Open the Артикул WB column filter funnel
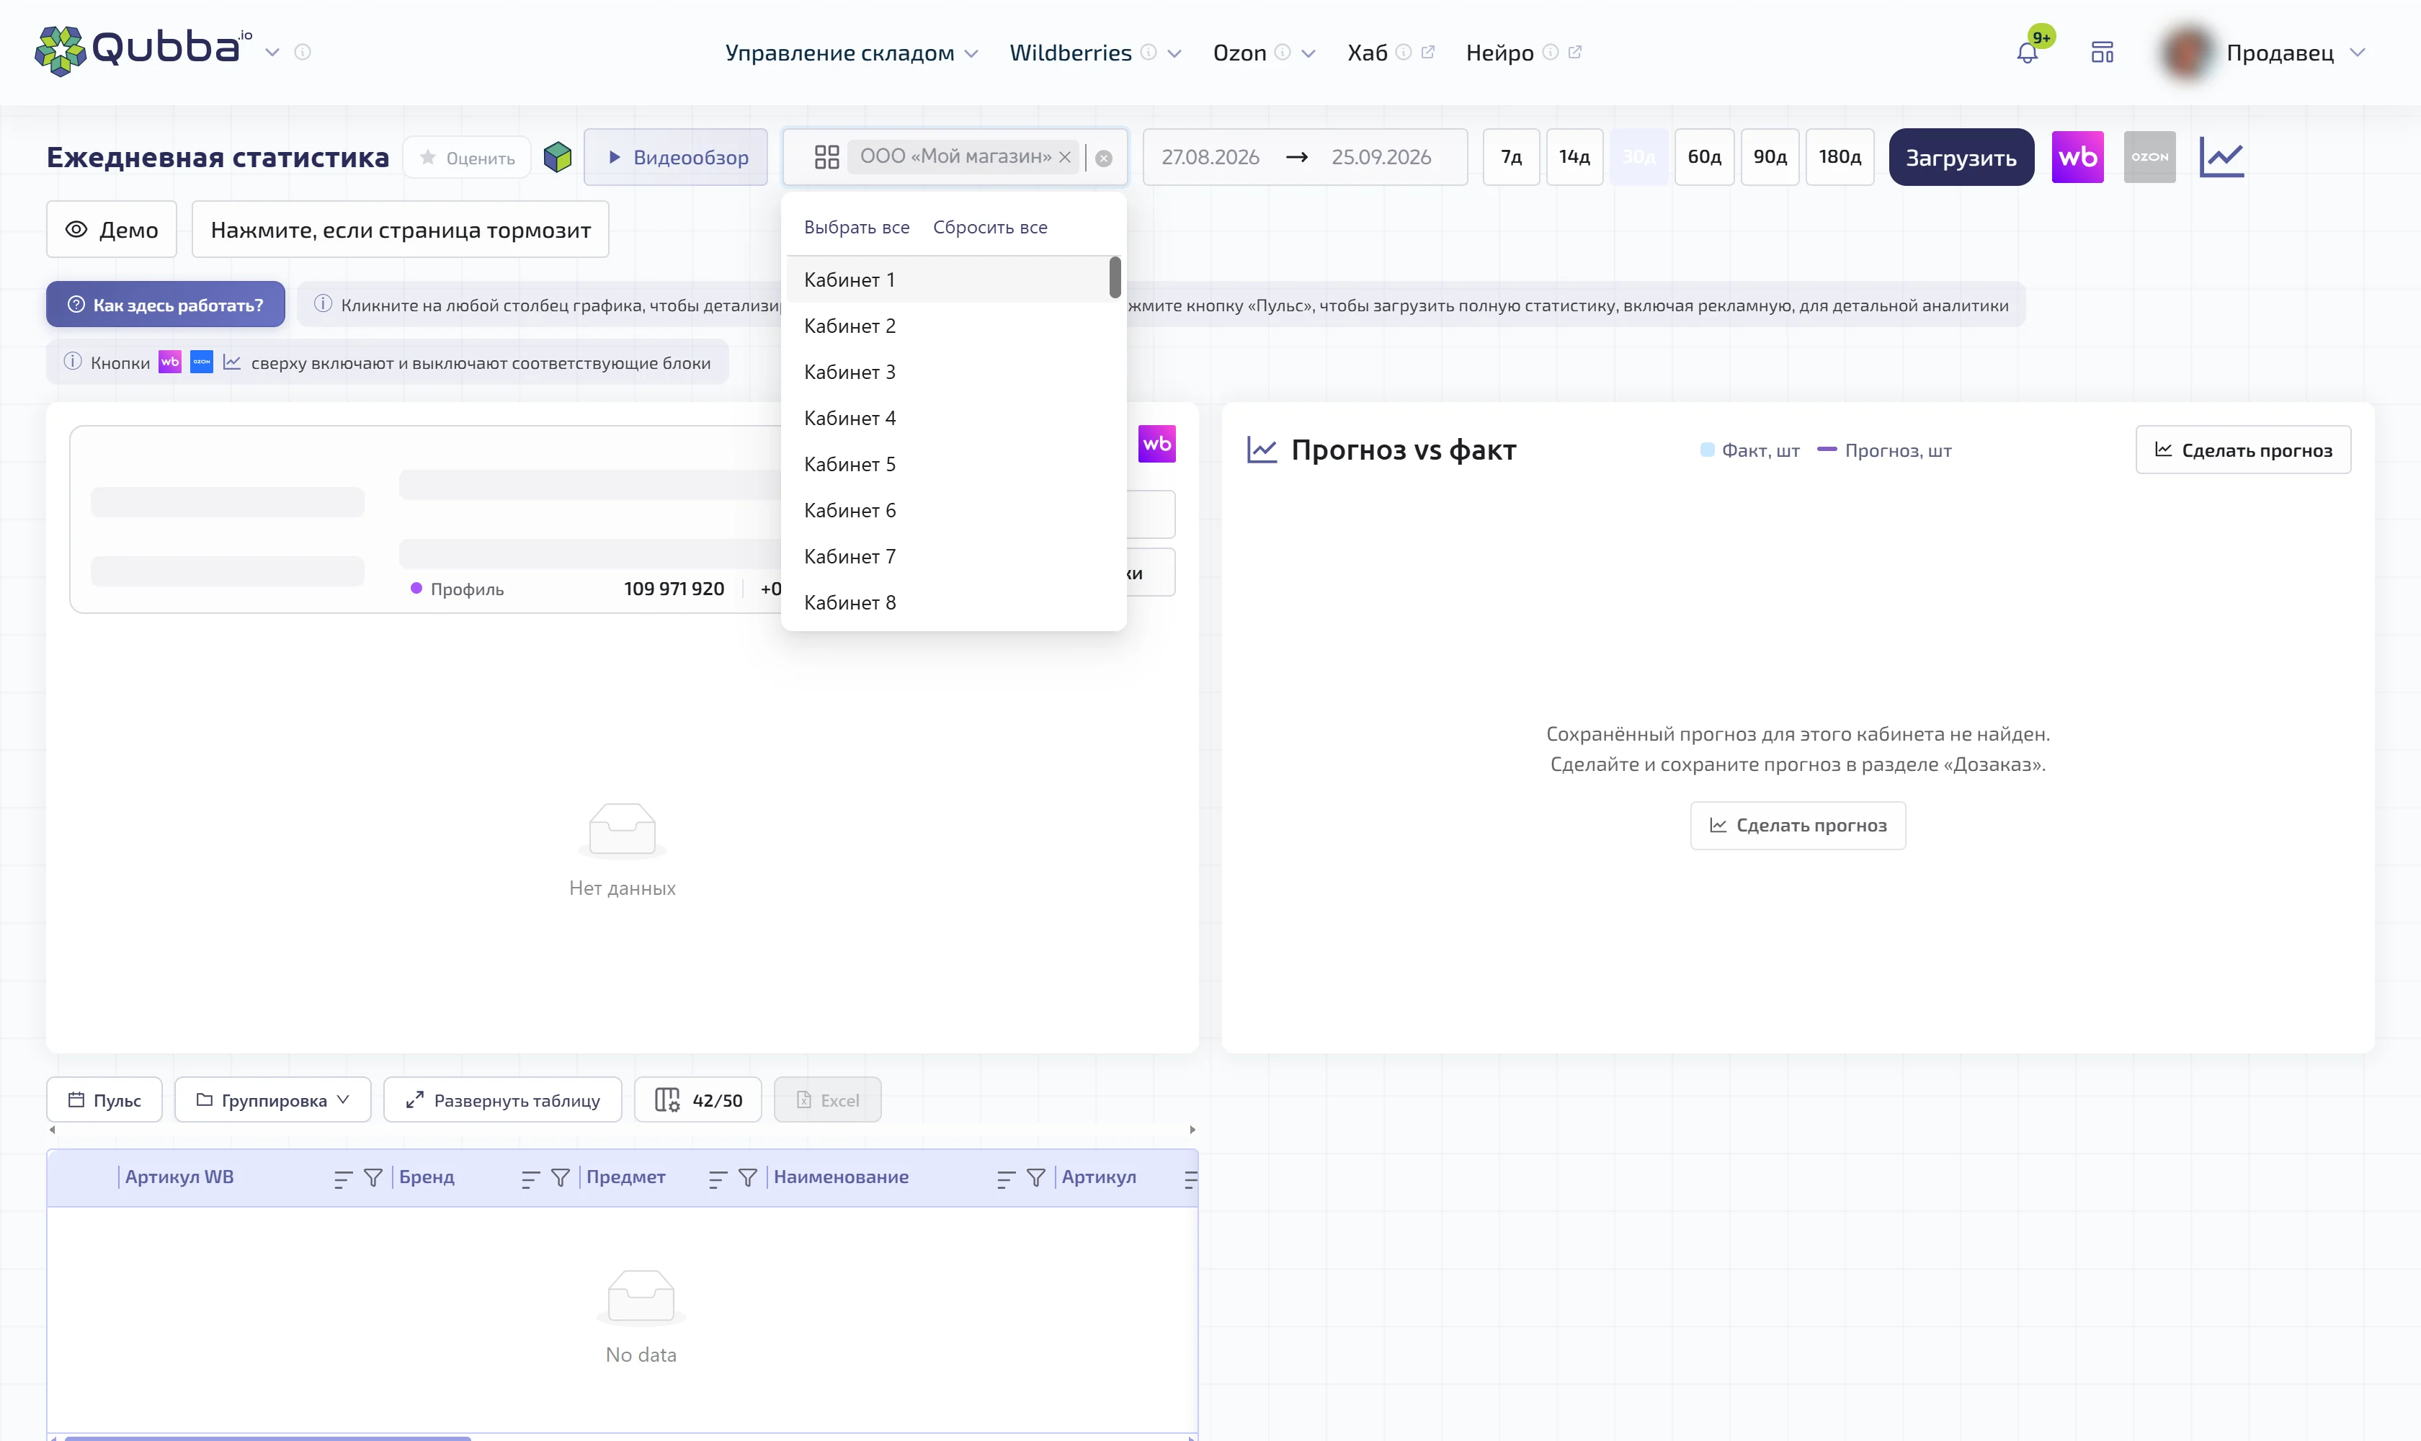This screenshot has width=2421, height=1441. [373, 1178]
